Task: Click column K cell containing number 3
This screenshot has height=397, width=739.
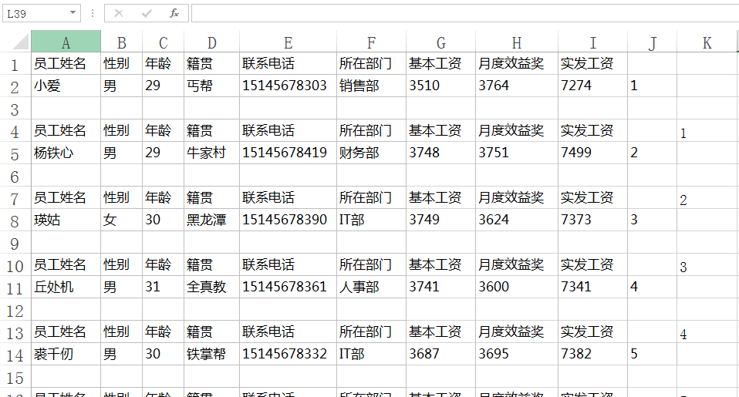Action: pos(707,265)
